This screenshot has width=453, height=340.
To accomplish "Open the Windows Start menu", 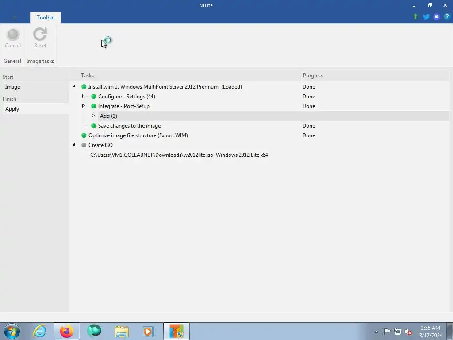I will pos(12,331).
